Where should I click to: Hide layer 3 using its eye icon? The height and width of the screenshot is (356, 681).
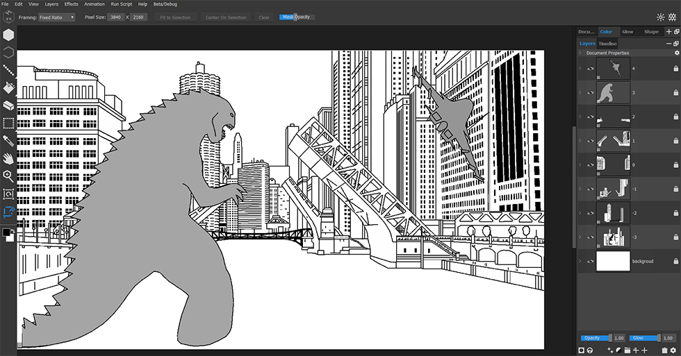[590, 93]
